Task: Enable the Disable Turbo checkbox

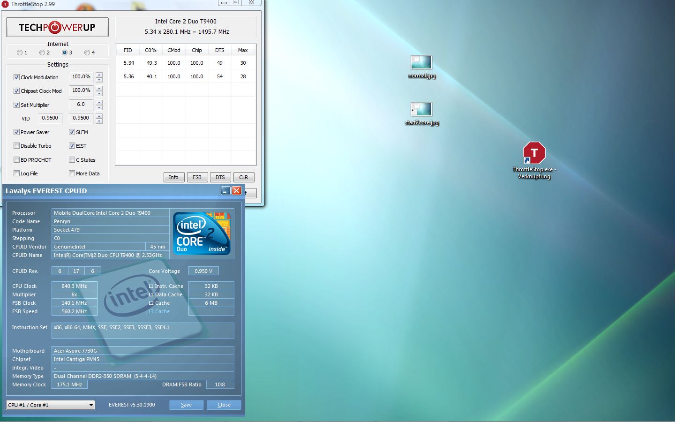Action: pyautogui.click(x=17, y=146)
